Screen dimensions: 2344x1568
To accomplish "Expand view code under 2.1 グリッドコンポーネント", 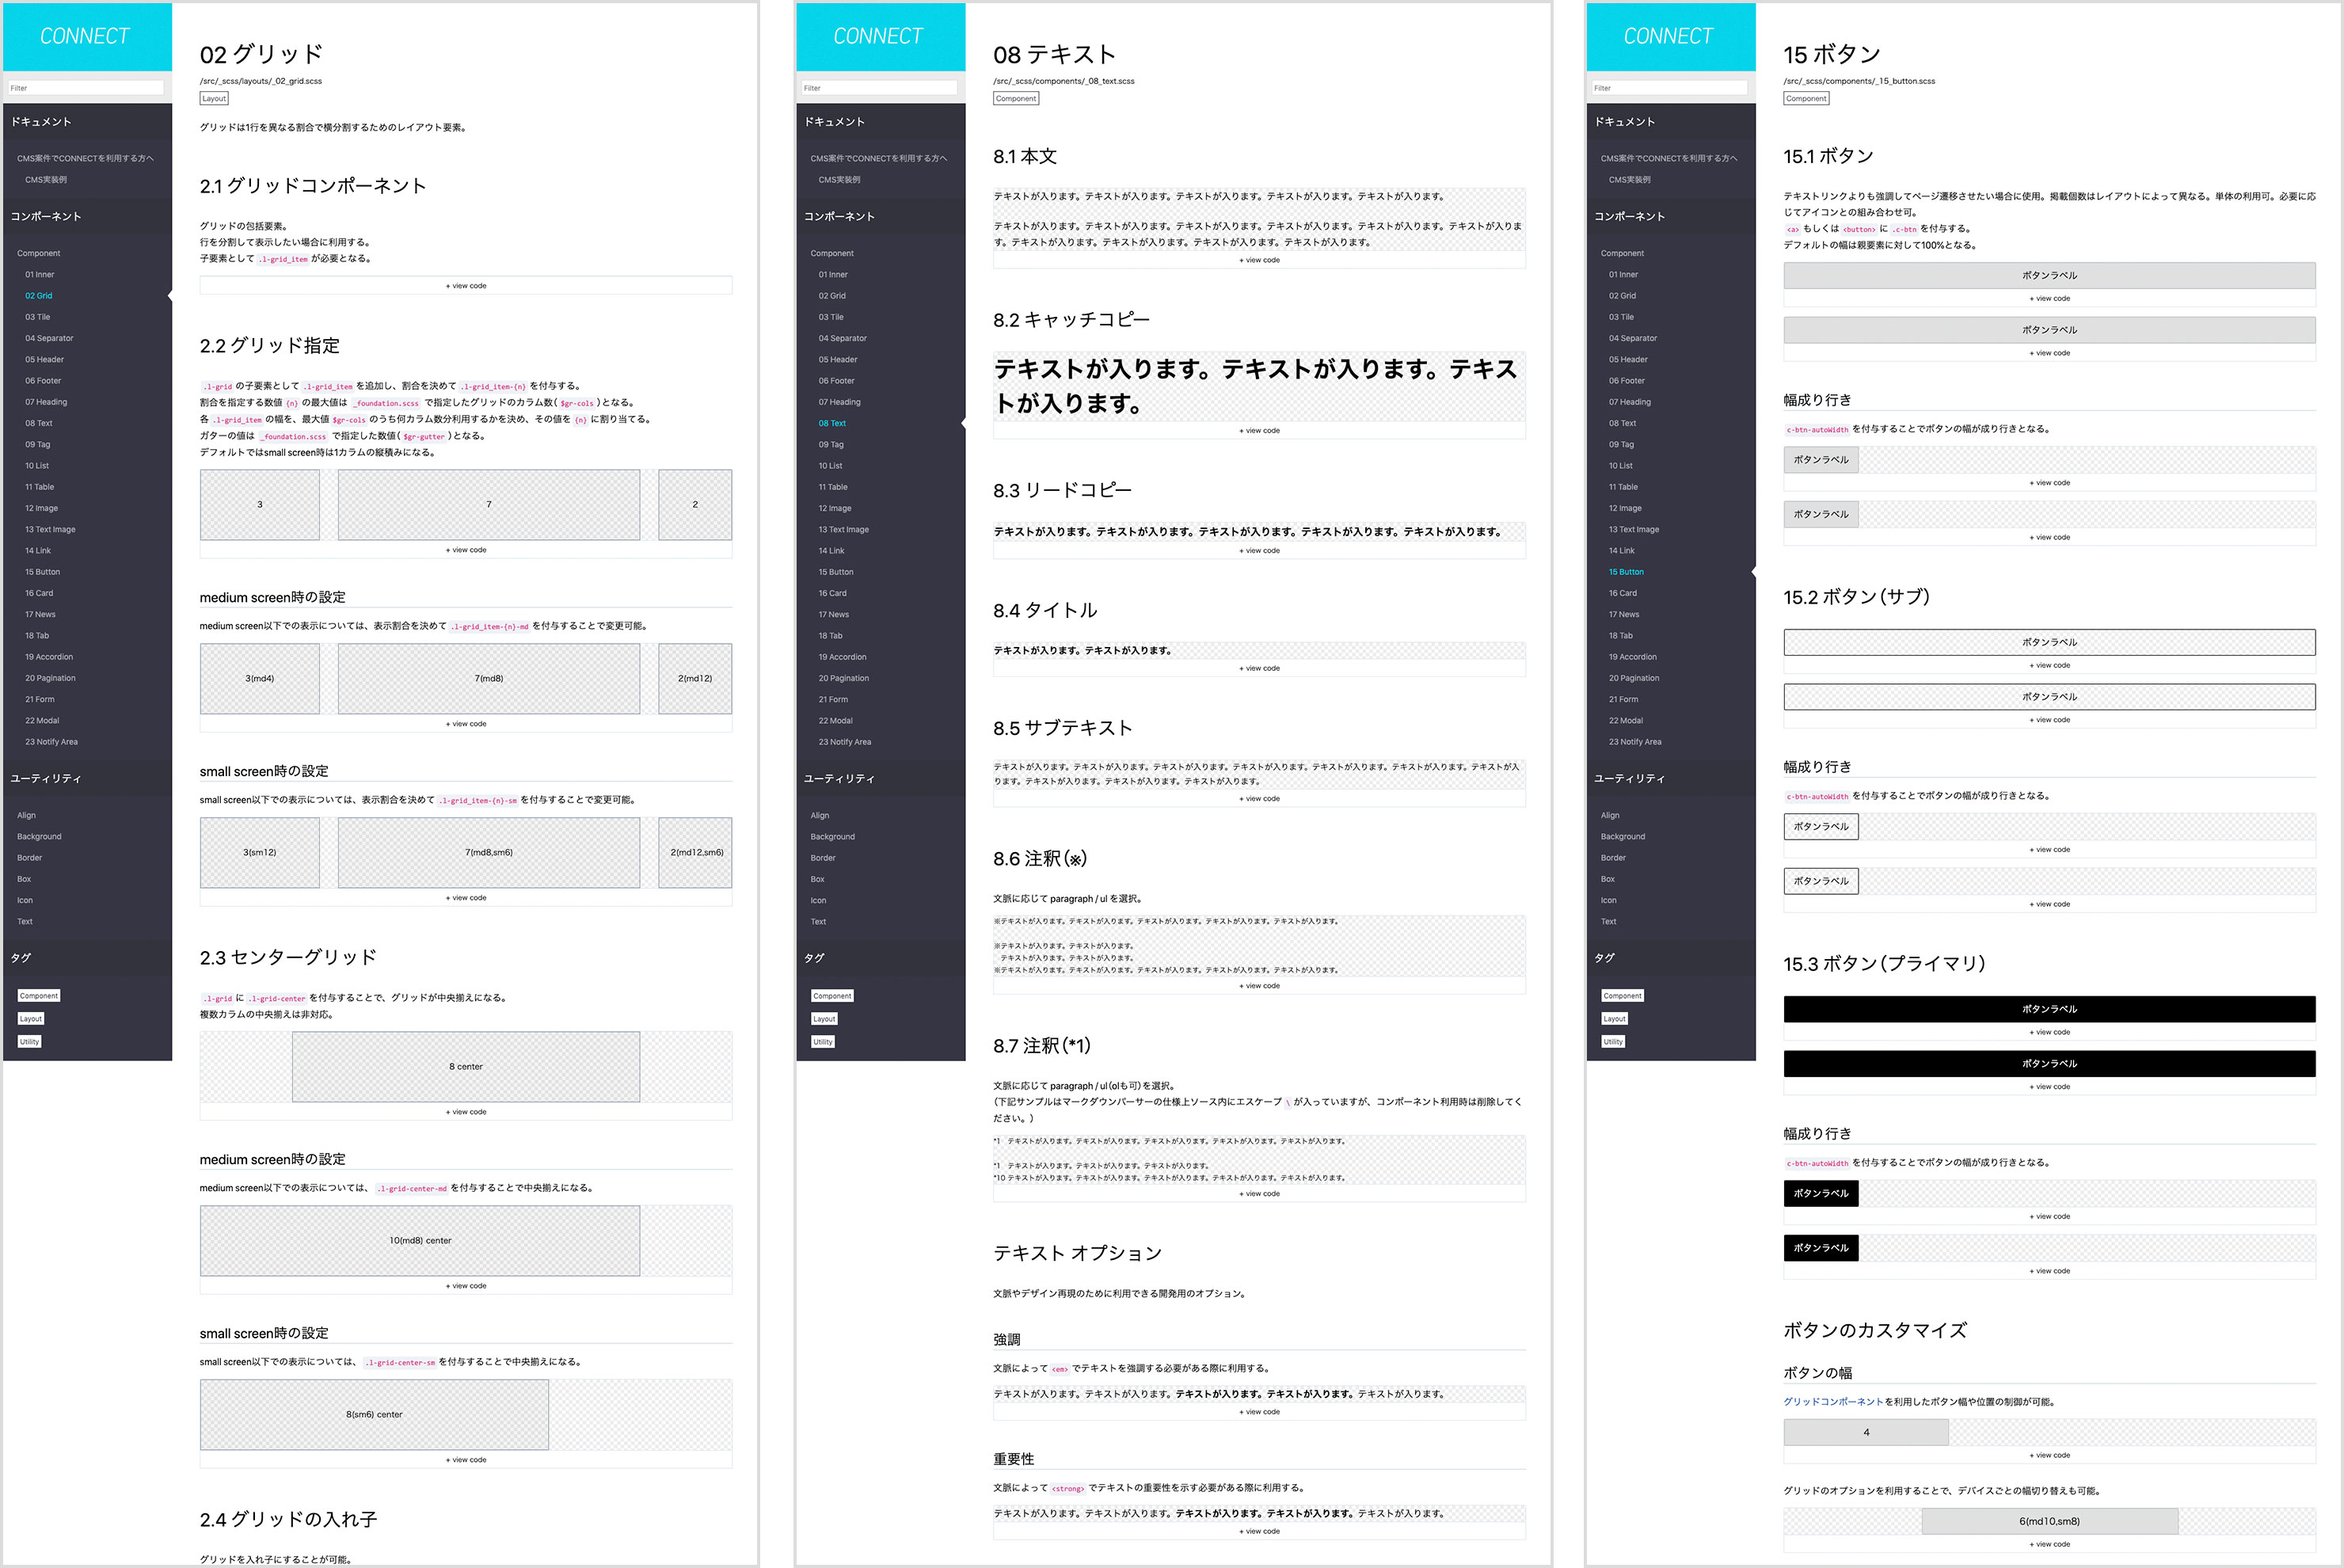I will point(466,286).
